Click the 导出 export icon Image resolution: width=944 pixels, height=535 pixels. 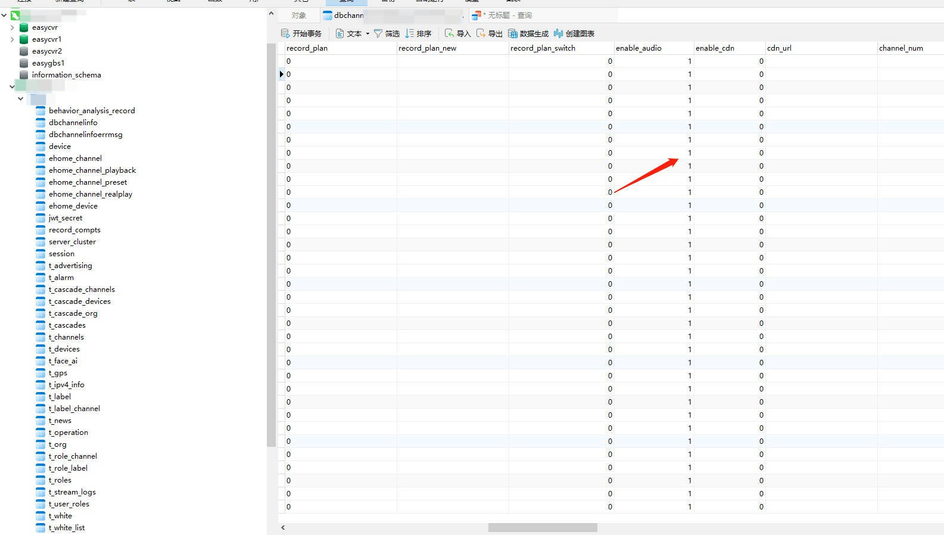point(481,33)
